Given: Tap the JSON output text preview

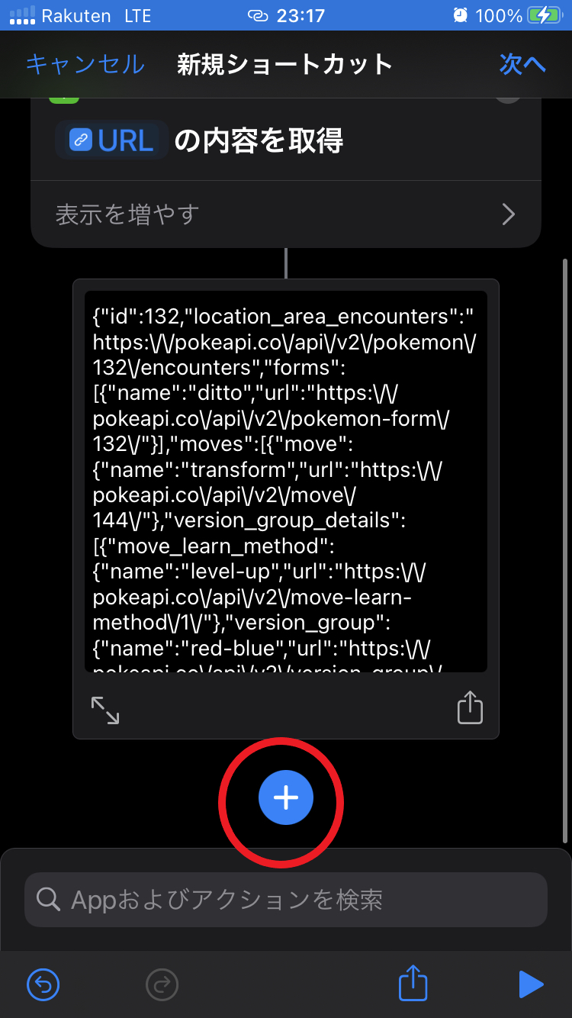Looking at the screenshot, I should coord(286,482).
